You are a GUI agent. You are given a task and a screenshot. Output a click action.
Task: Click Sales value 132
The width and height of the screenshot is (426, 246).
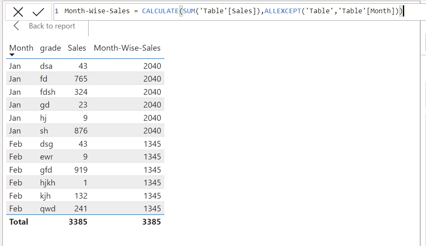point(81,196)
